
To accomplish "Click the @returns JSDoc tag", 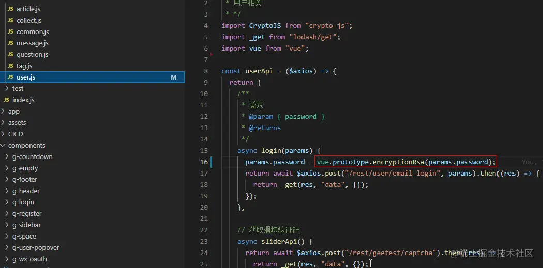I will coord(265,128).
